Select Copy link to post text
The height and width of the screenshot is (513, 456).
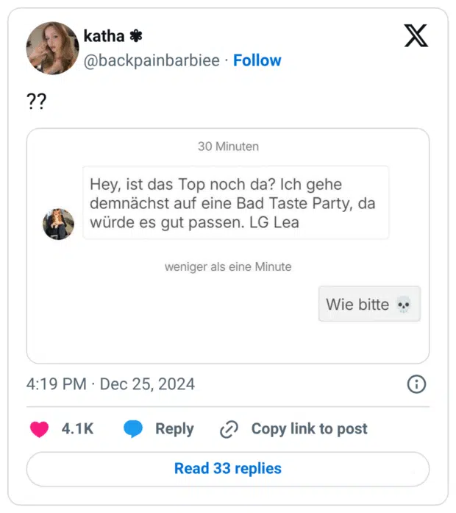(309, 429)
